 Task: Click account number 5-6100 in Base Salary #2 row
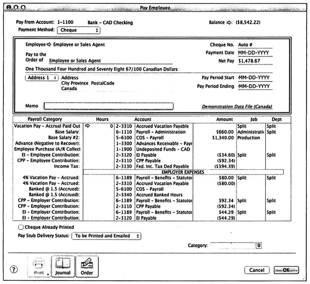[124, 138]
